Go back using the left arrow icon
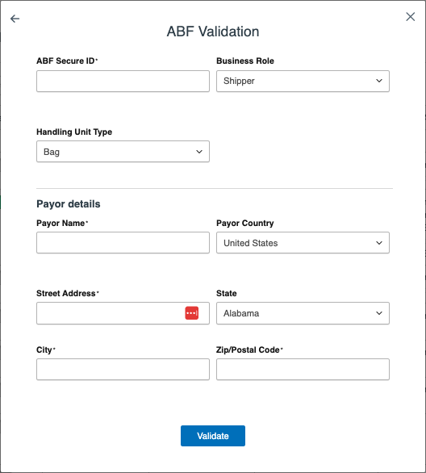The width and height of the screenshot is (426, 473). (x=15, y=19)
